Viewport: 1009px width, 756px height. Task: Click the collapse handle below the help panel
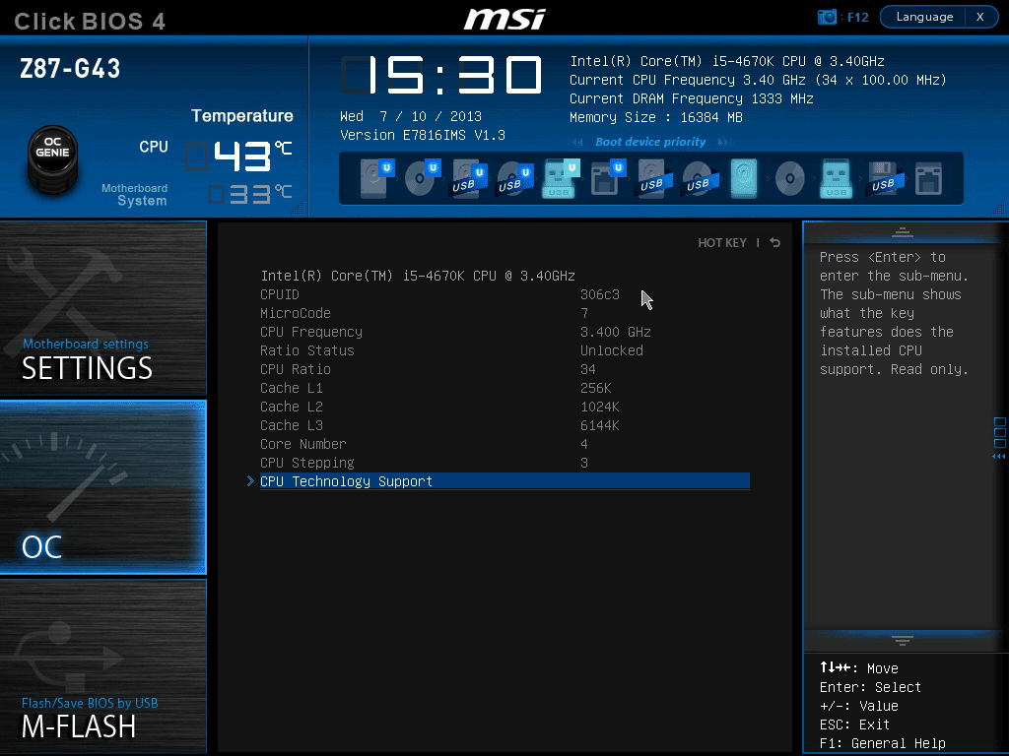click(x=902, y=641)
